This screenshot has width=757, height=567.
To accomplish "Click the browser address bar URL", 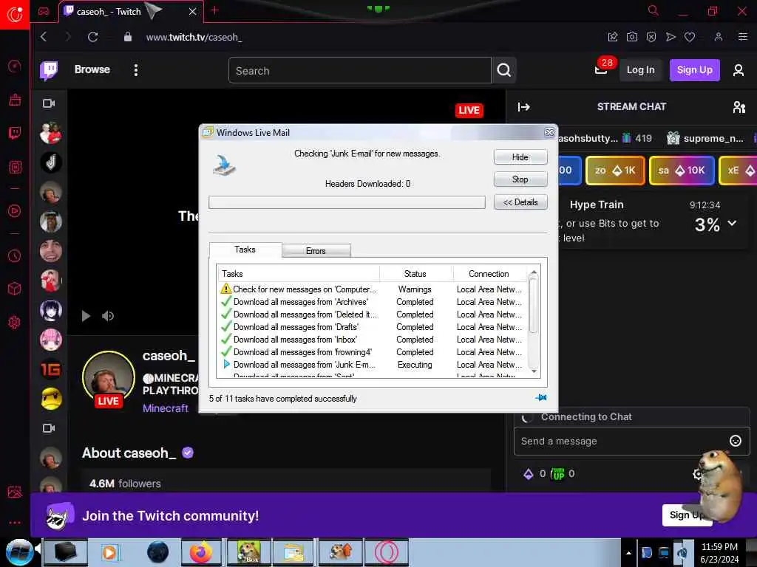I will 194,37.
